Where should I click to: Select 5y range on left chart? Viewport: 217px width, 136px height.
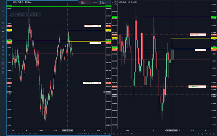coord(8,134)
